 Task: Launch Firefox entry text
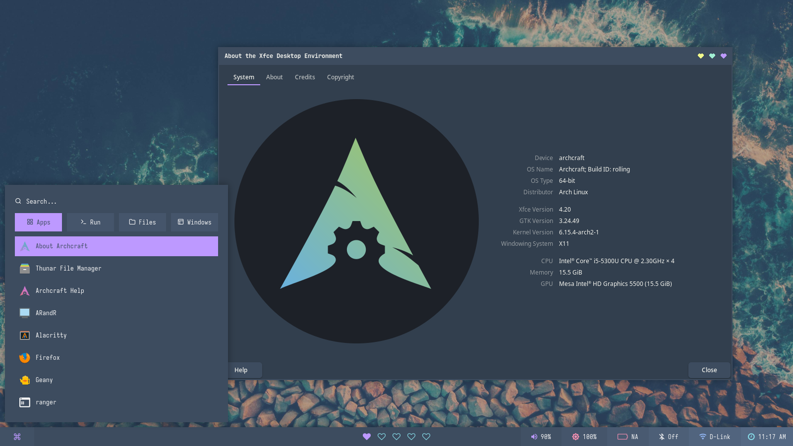(48, 358)
